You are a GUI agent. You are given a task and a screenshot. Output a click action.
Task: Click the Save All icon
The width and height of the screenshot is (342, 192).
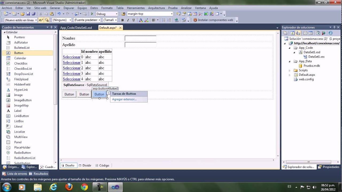pyautogui.click(x=33, y=14)
